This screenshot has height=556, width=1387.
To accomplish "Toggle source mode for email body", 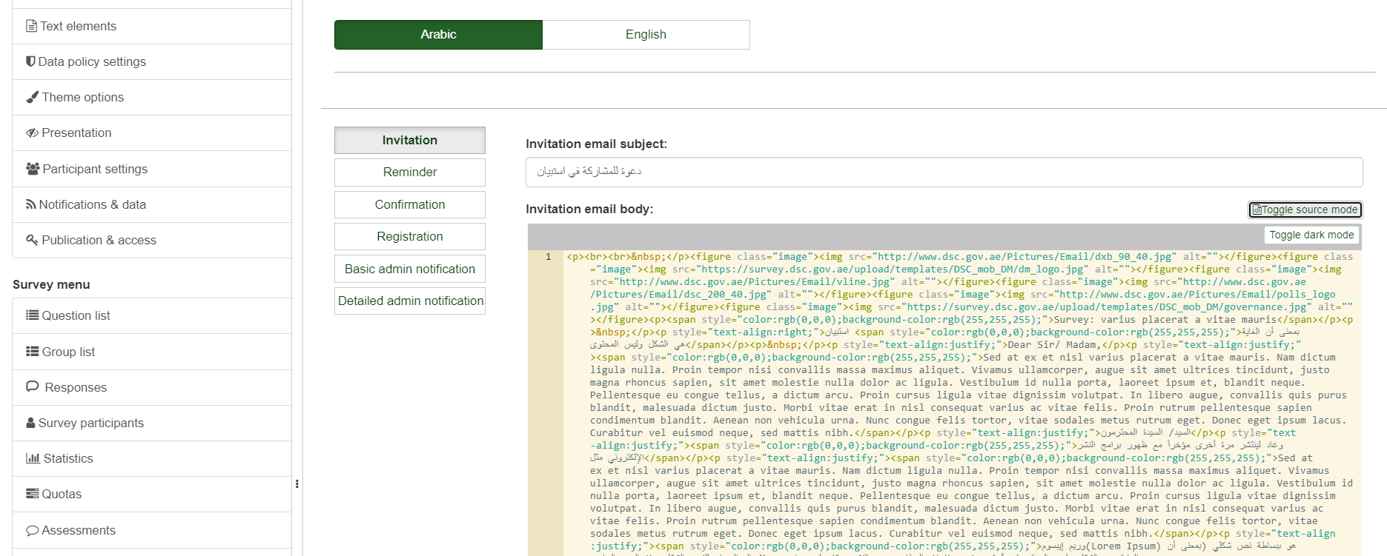I will [x=1305, y=210].
